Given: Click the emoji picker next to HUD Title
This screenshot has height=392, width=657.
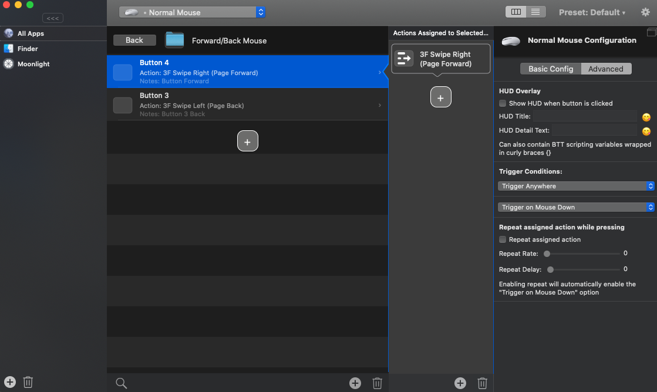Looking at the screenshot, I should (x=646, y=117).
